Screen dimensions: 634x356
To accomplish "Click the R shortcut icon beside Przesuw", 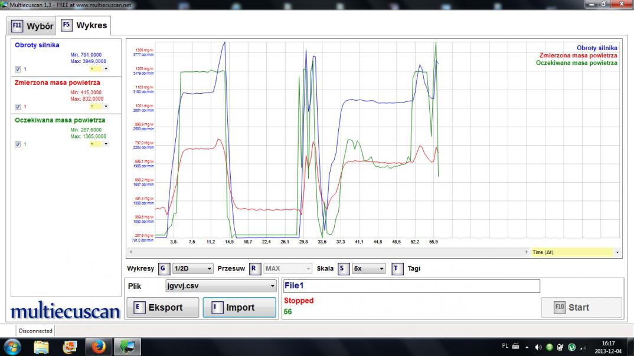I will [x=254, y=269].
